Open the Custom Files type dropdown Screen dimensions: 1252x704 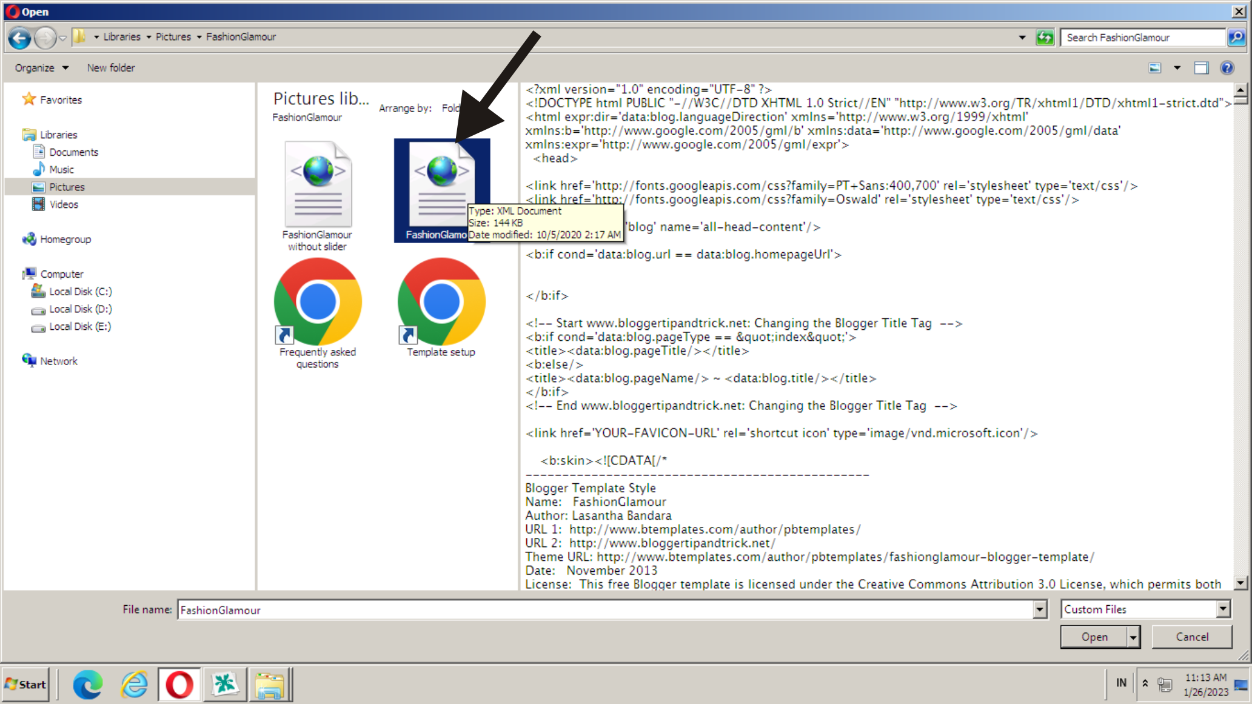pyautogui.click(x=1223, y=609)
